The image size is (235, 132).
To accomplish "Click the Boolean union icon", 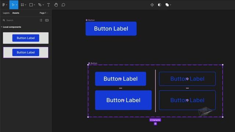I will 167,5.
